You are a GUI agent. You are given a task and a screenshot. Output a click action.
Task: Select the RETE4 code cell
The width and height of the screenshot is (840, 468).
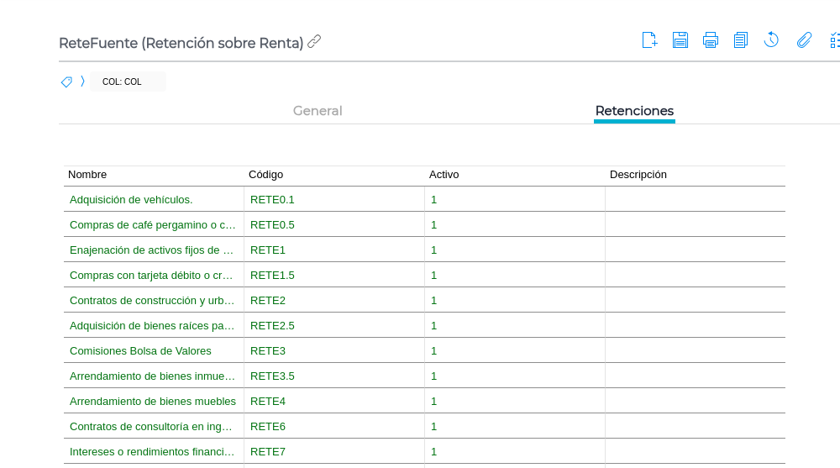268,401
